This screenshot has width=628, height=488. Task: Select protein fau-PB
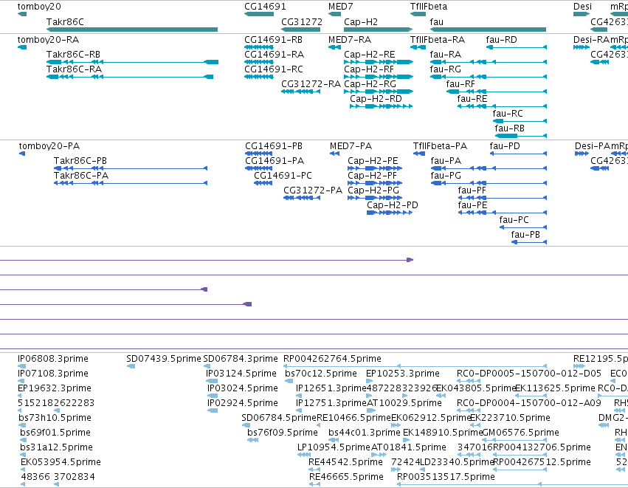525,236
